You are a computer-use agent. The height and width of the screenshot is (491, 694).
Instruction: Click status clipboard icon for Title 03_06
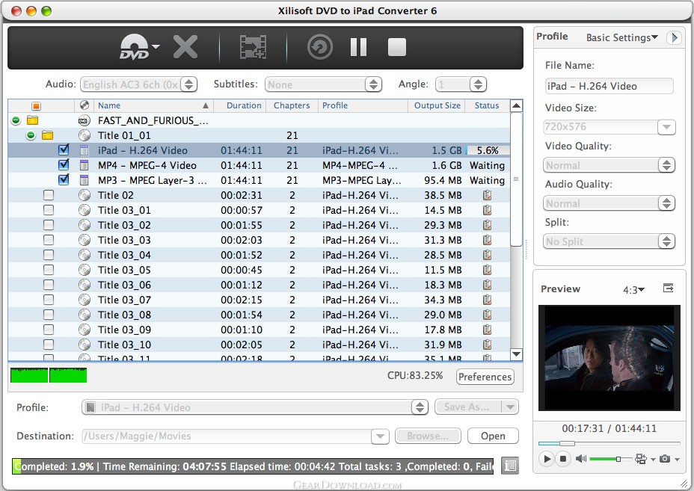pyautogui.click(x=488, y=285)
